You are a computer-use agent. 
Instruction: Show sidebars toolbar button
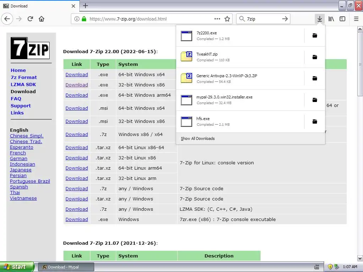click(x=342, y=19)
